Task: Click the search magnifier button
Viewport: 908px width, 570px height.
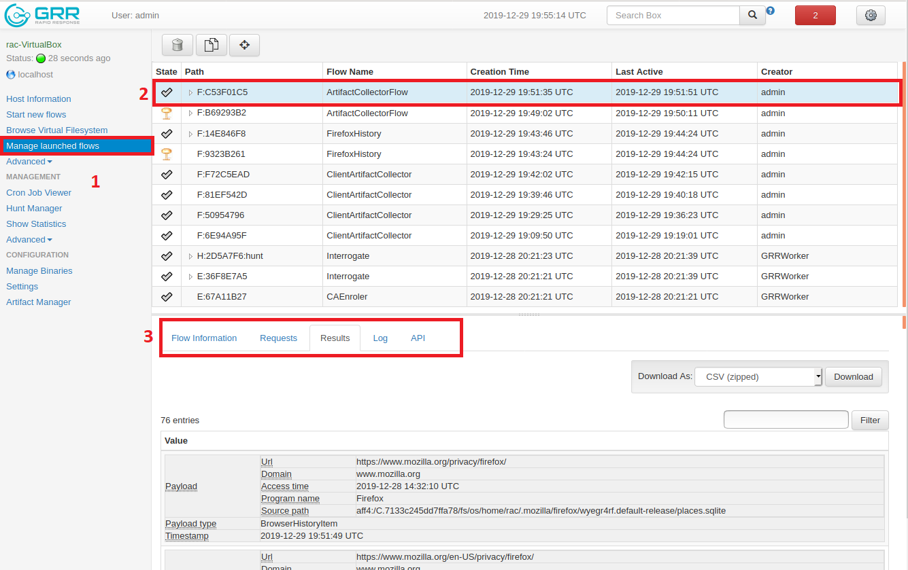Action: click(752, 15)
